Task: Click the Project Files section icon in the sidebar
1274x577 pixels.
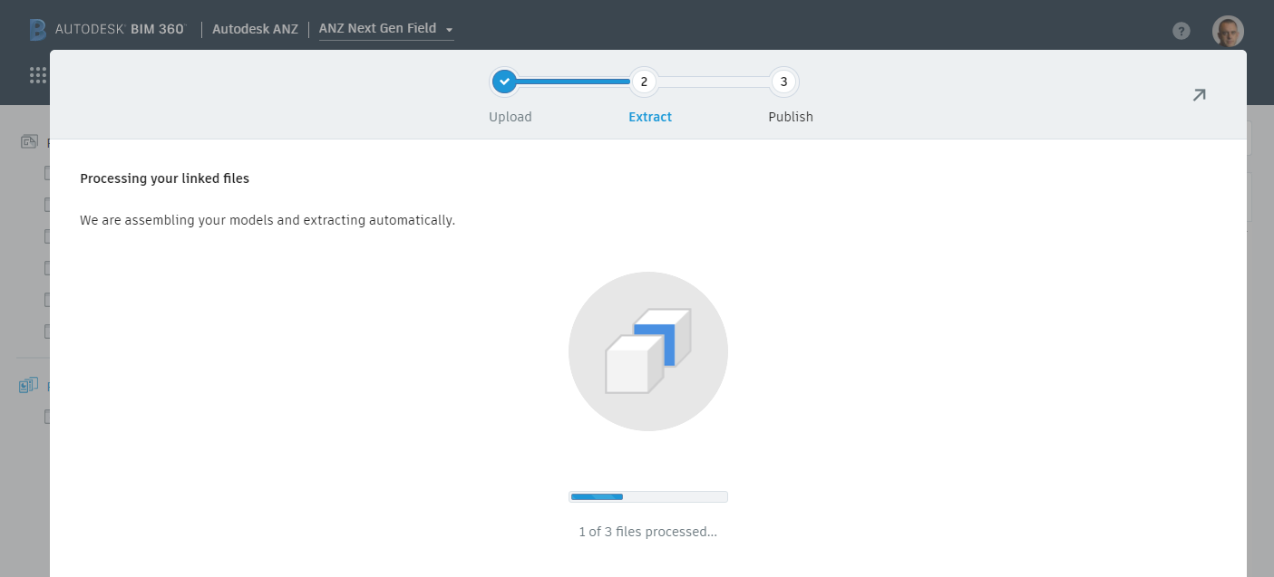Action: click(x=28, y=384)
